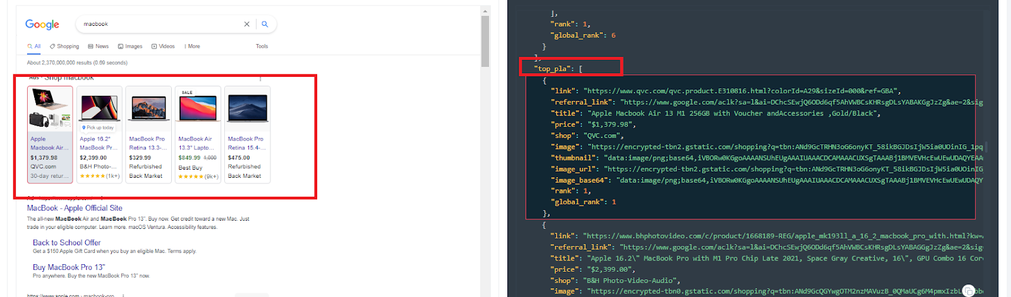Open the Back to School Offer sitelink
1011x297 pixels.
66,243
